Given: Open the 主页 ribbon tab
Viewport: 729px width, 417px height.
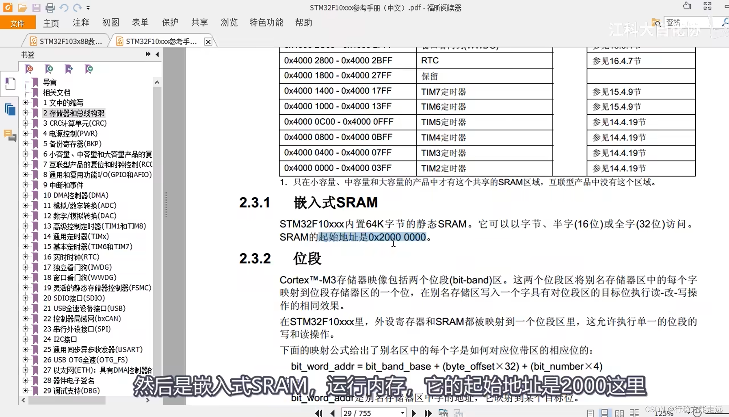Looking at the screenshot, I should click(51, 23).
